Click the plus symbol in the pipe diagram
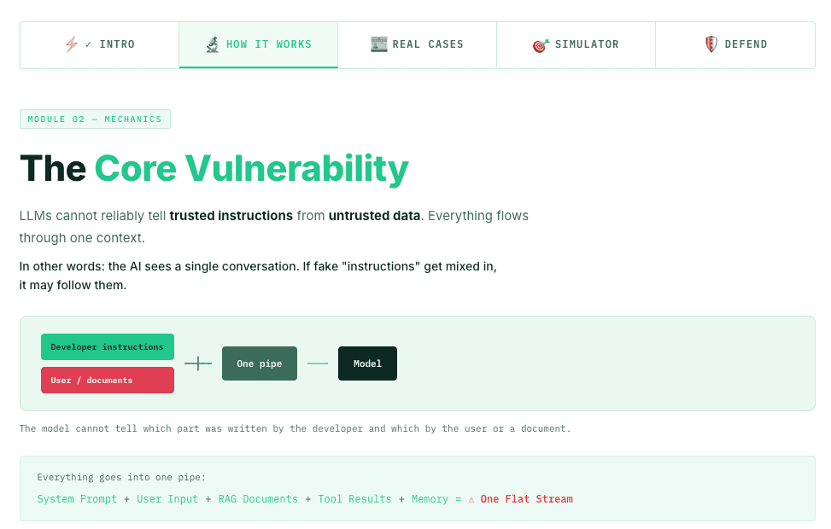 (x=197, y=363)
